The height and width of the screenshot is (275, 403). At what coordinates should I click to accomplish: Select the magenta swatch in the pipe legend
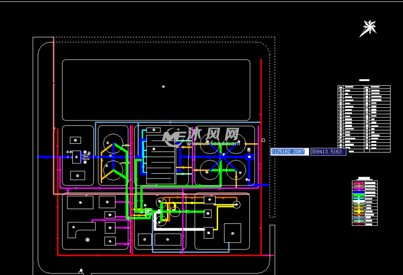tap(359, 188)
